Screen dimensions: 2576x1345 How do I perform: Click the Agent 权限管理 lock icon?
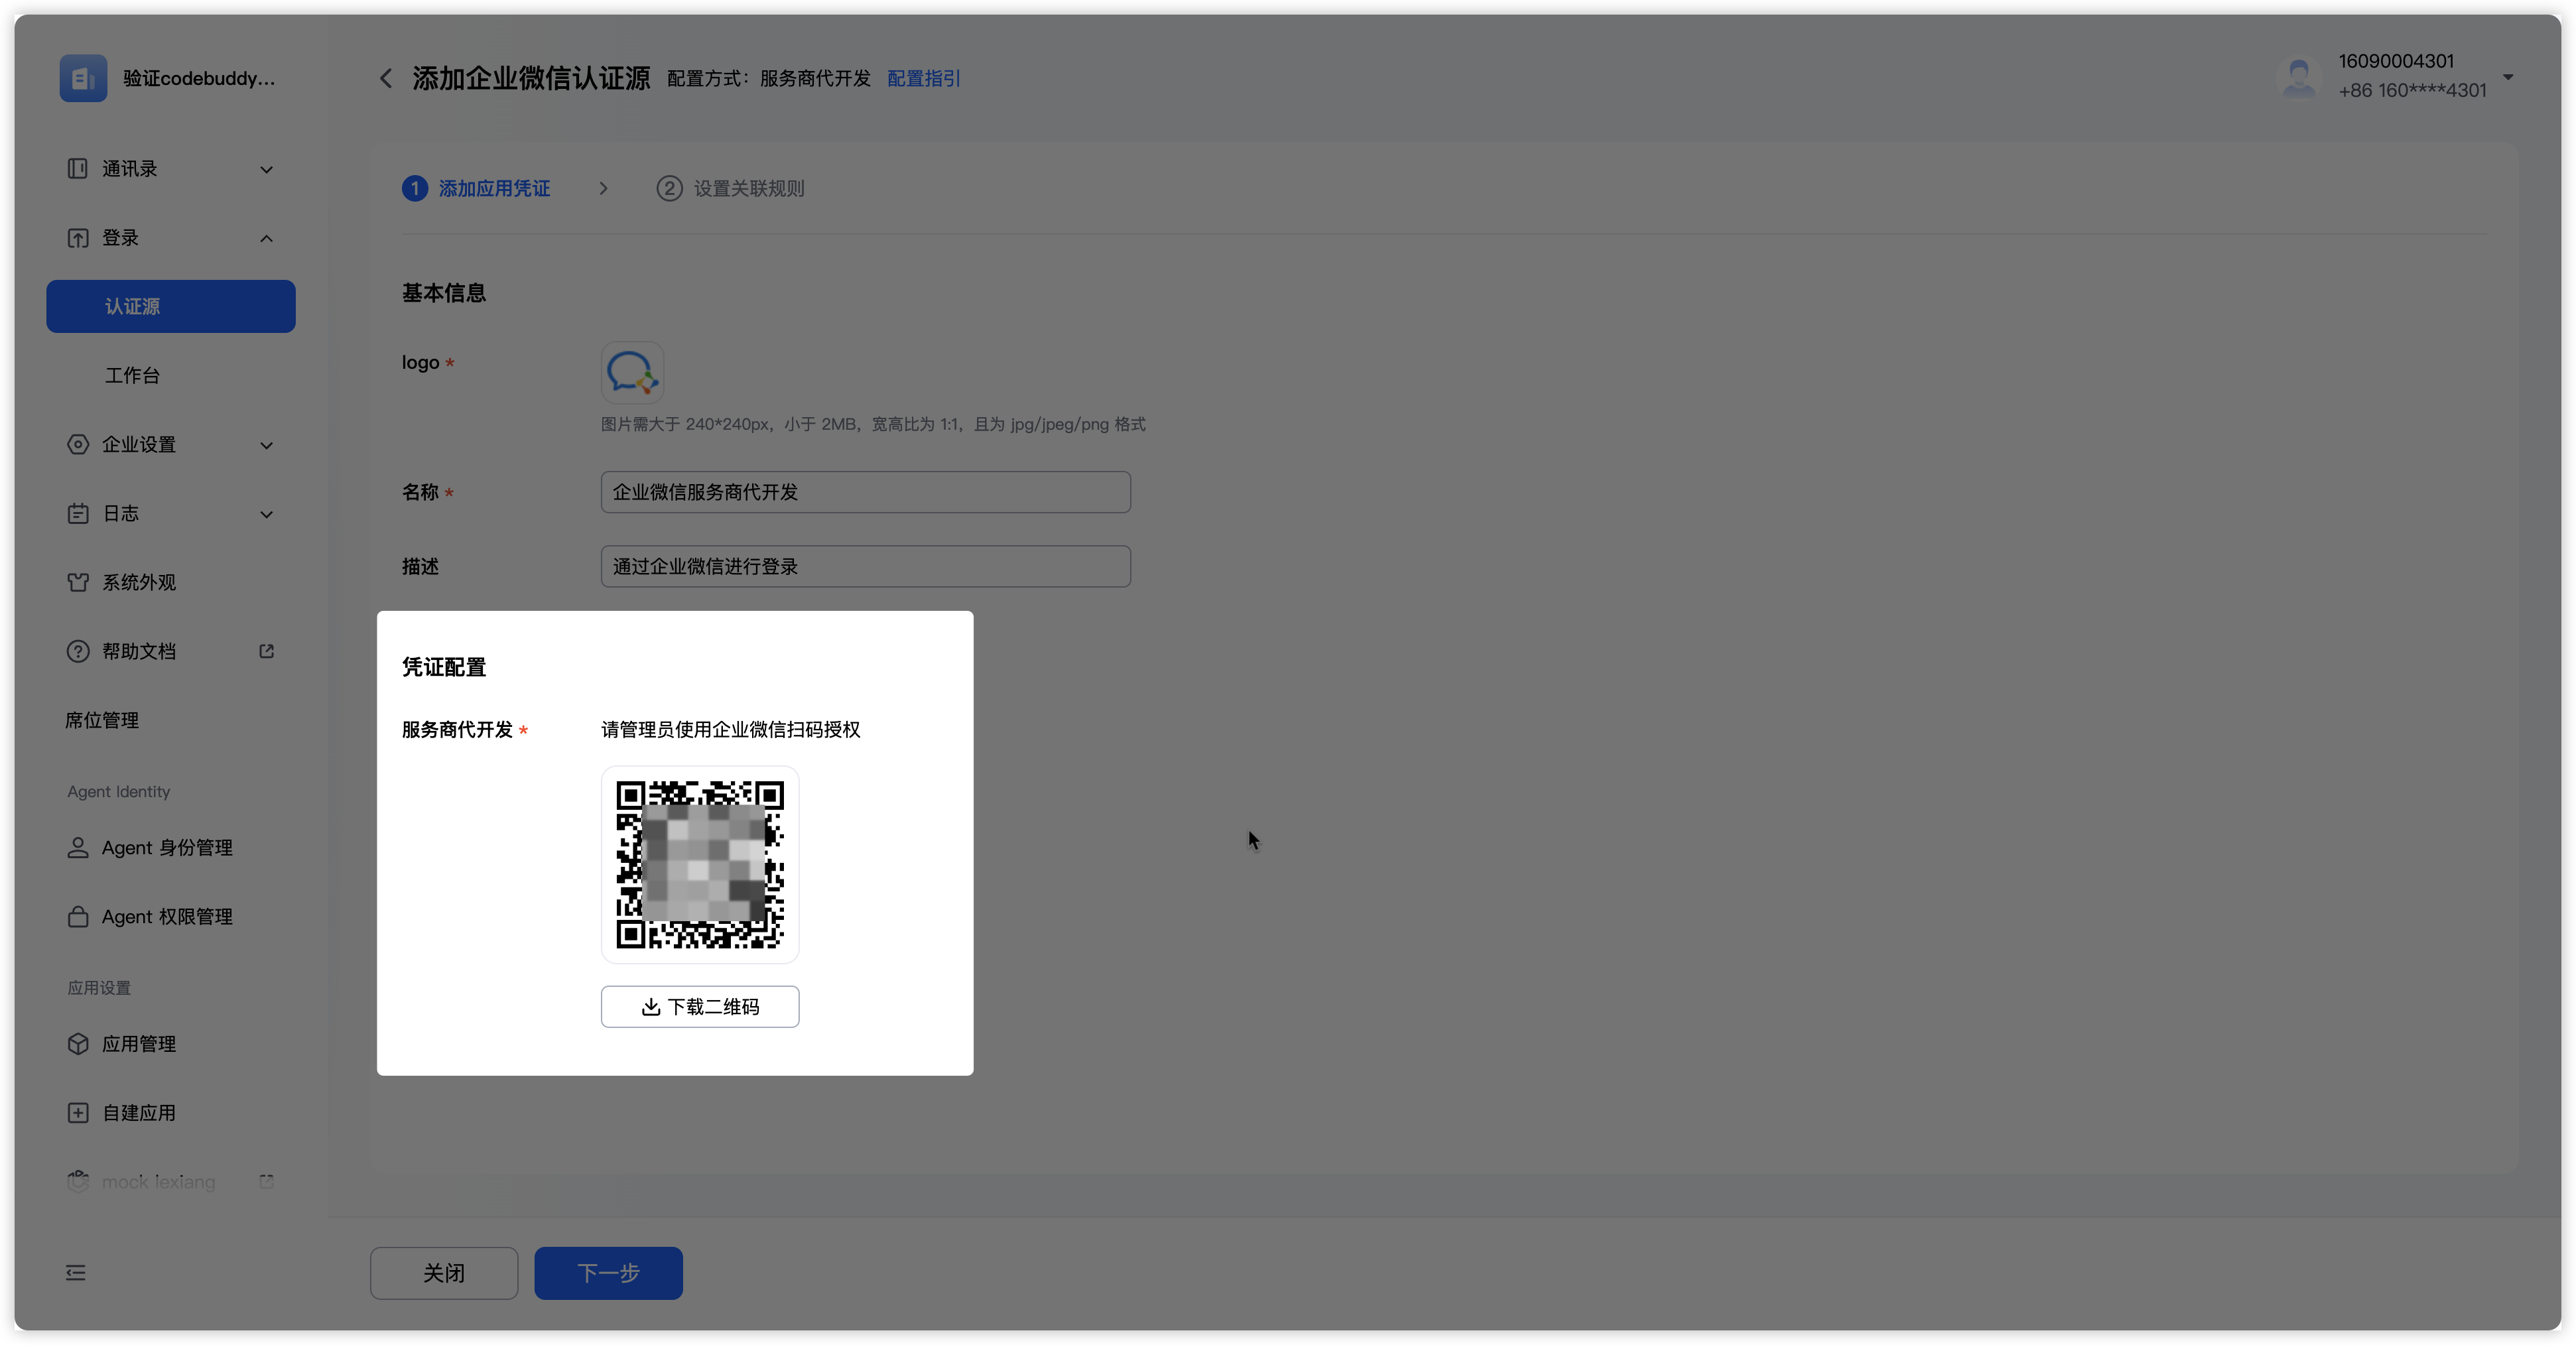77,916
